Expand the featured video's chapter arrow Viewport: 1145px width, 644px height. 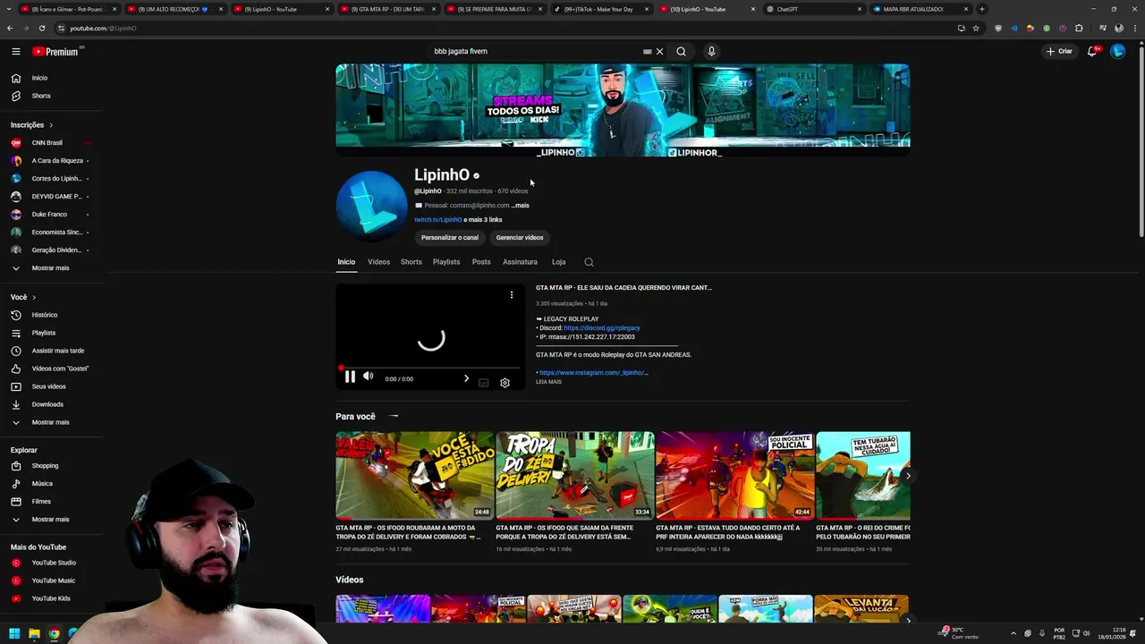[466, 378]
